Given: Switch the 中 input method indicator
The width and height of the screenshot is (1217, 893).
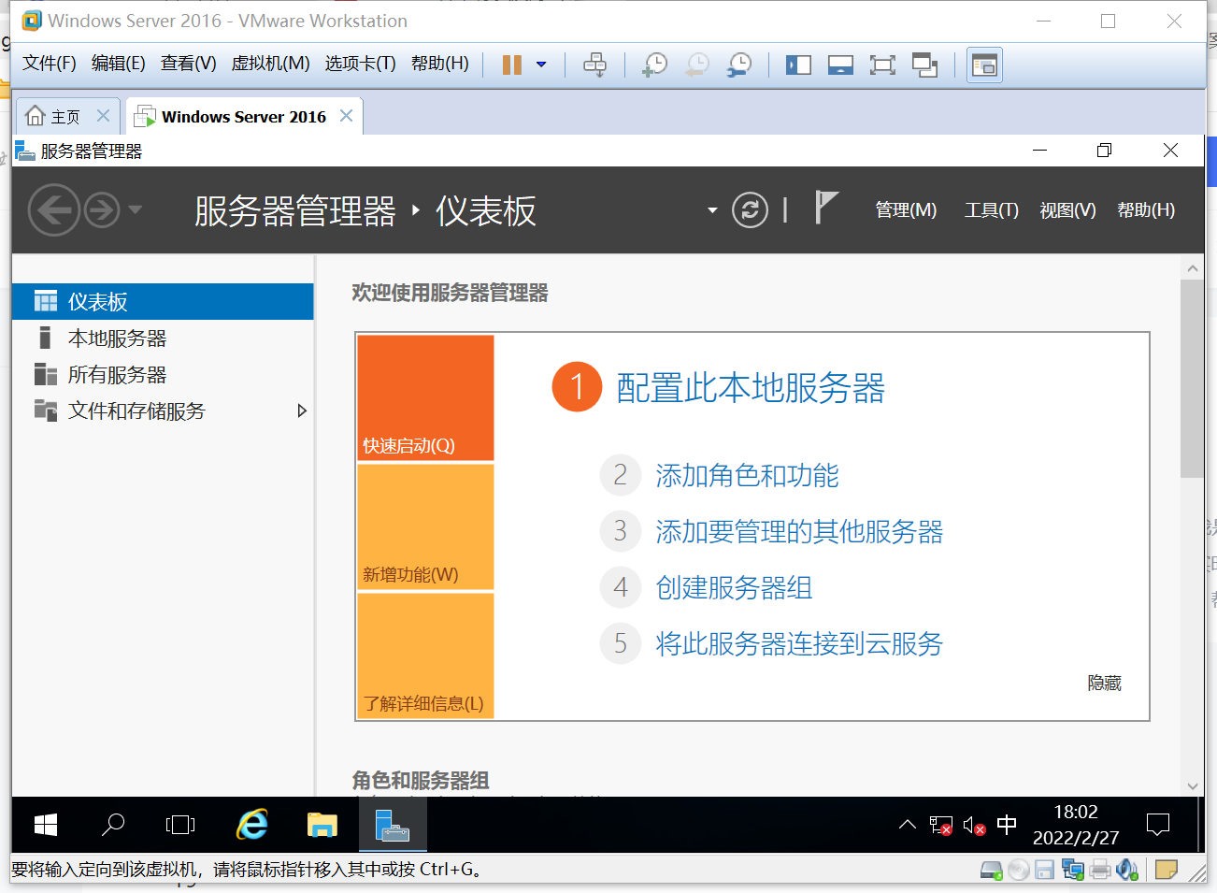Looking at the screenshot, I should coord(1007,825).
